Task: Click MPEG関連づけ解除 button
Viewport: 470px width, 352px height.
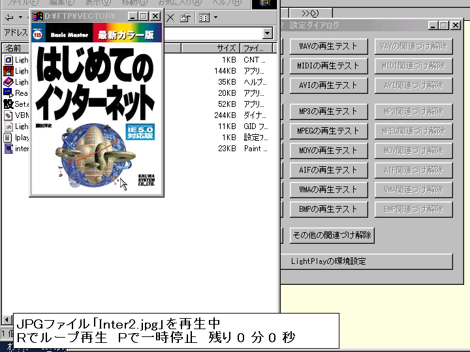Action: [413, 131]
